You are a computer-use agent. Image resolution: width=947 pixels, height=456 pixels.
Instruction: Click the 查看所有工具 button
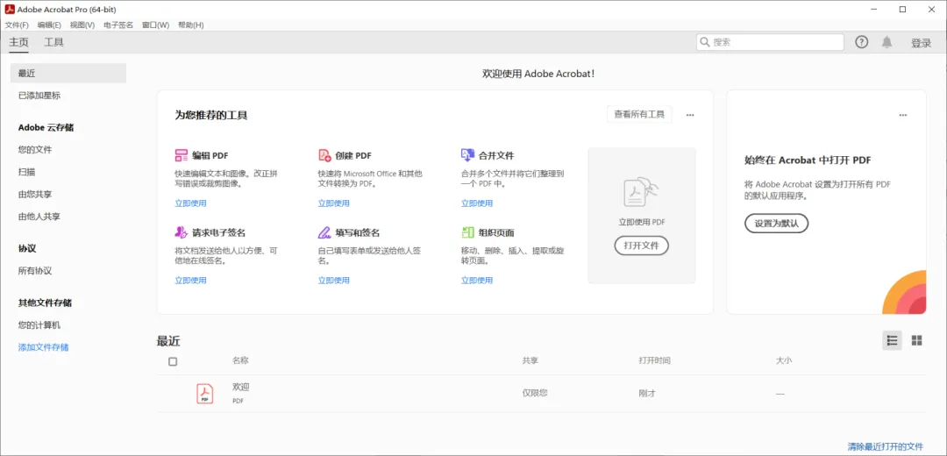click(x=639, y=114)
